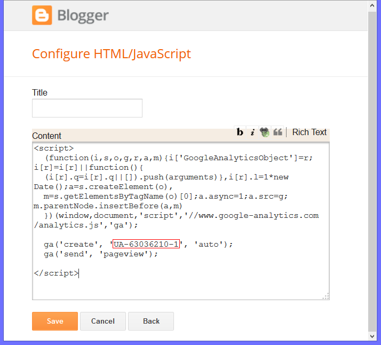Click the opening <script> tag line
This screenshot has height=345, width=381.
point(54,148)
